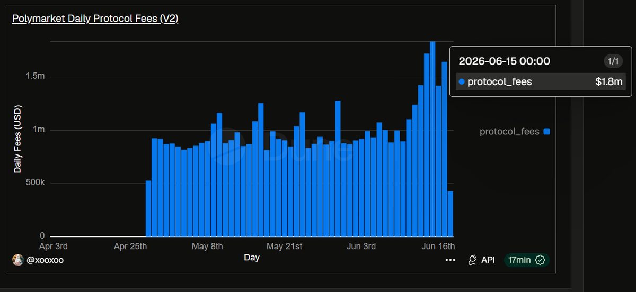This screenshot has width=636, height=292.
Task: Click the blue dot in the tooltip row
Action: point(462,82)
